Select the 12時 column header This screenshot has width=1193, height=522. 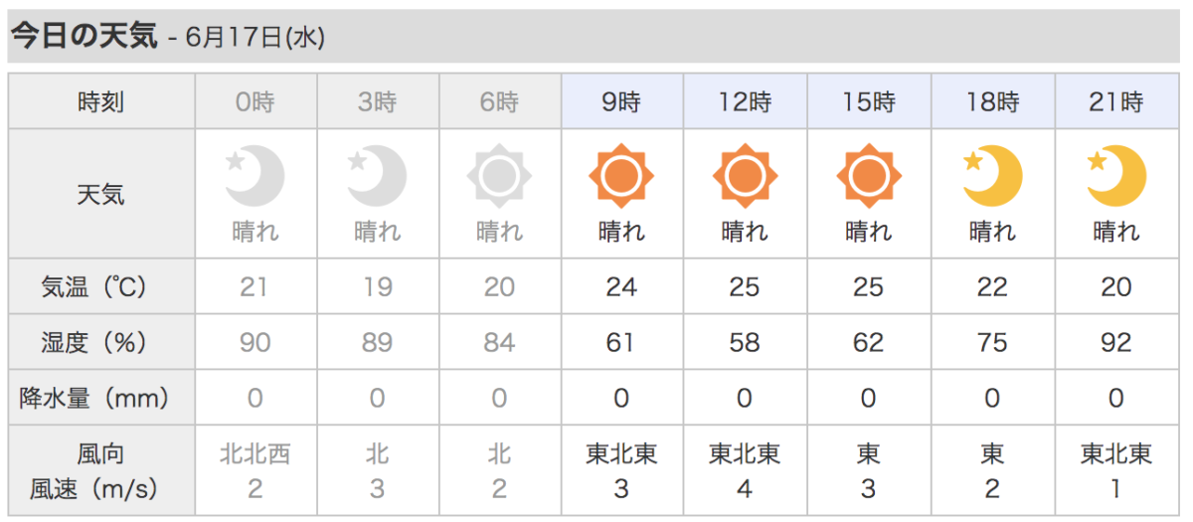pyautogui.click(x=745, y=101)
